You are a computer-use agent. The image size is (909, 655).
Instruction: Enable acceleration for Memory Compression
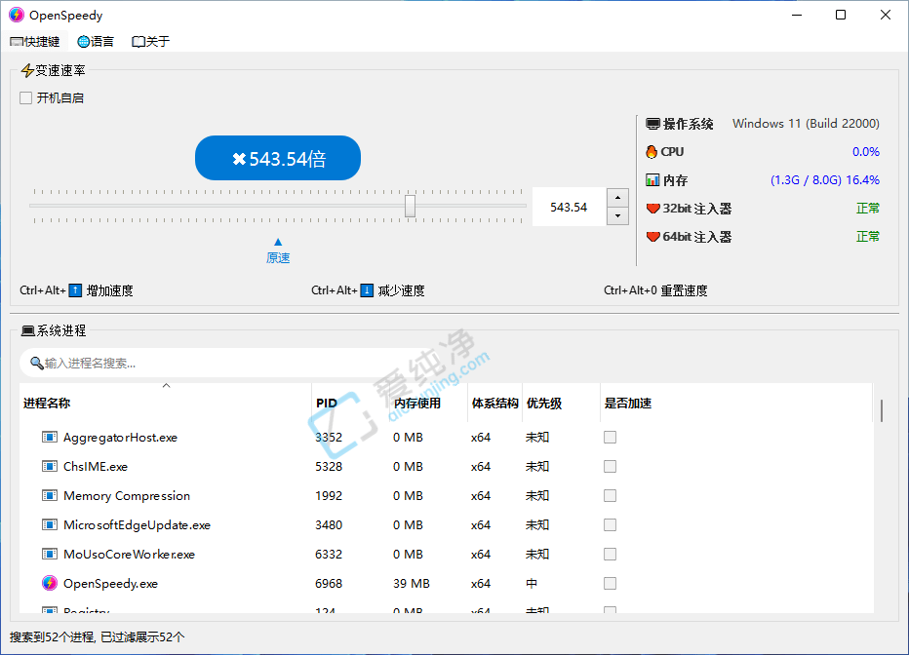610,495
